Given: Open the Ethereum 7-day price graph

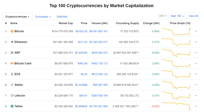Looking at the screenshot, I should click(176, 42).
